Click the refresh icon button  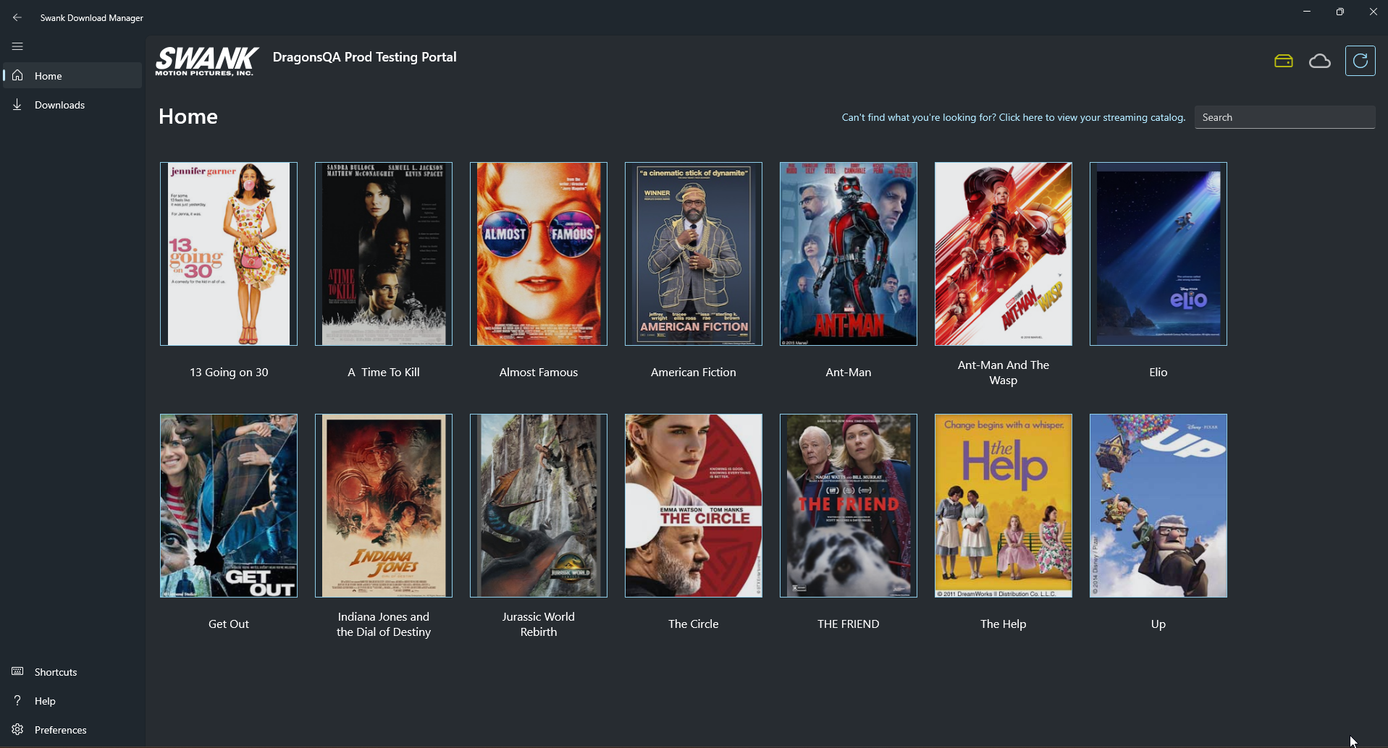pos(1360,61)
